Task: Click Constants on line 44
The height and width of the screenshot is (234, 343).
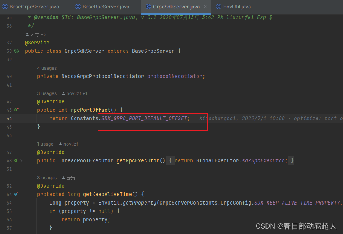Action: [85, 119]
